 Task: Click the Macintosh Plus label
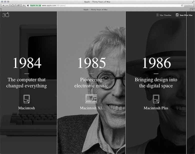(156, 108)
